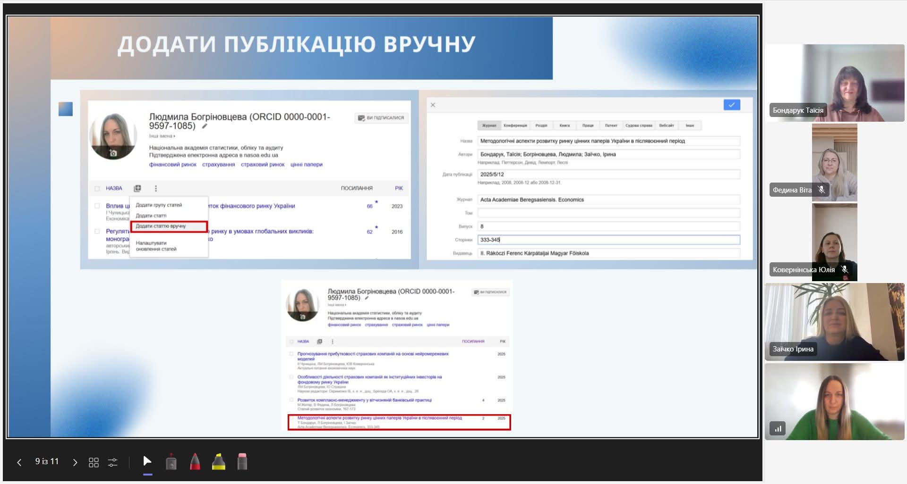Go to the previous slide
Viewport: 907px width, 484px height.
tap(19, 462)
